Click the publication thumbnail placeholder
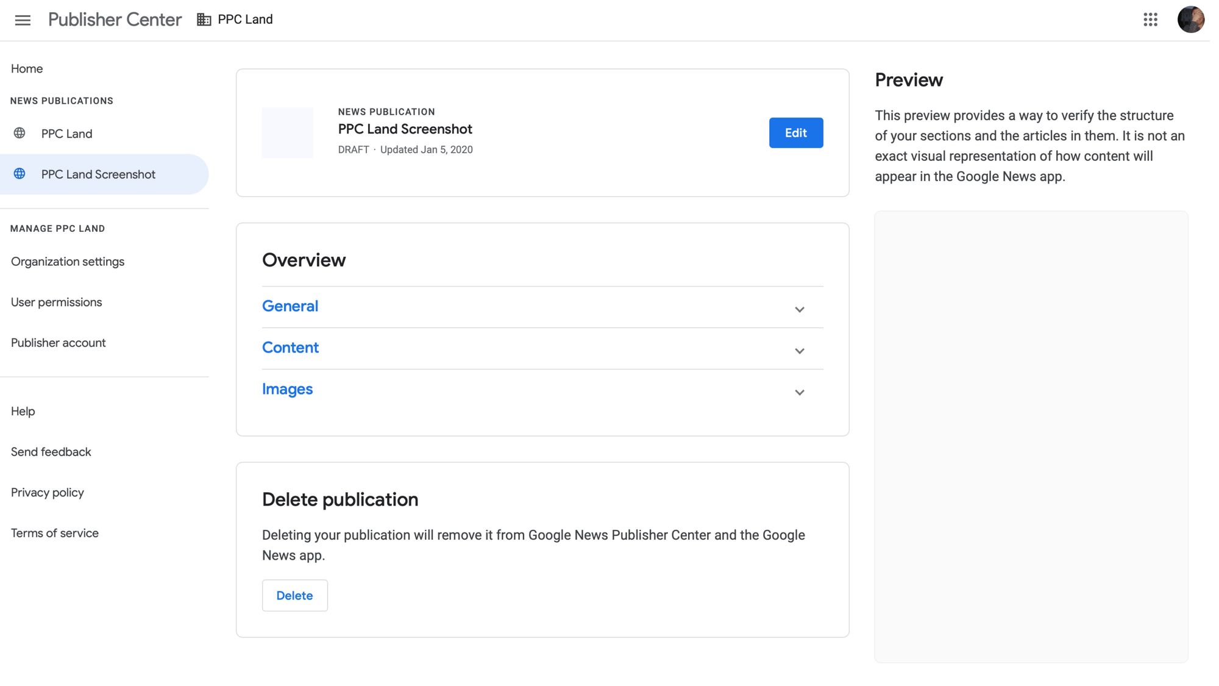The image size is (1219, 686). pos(288,132)
